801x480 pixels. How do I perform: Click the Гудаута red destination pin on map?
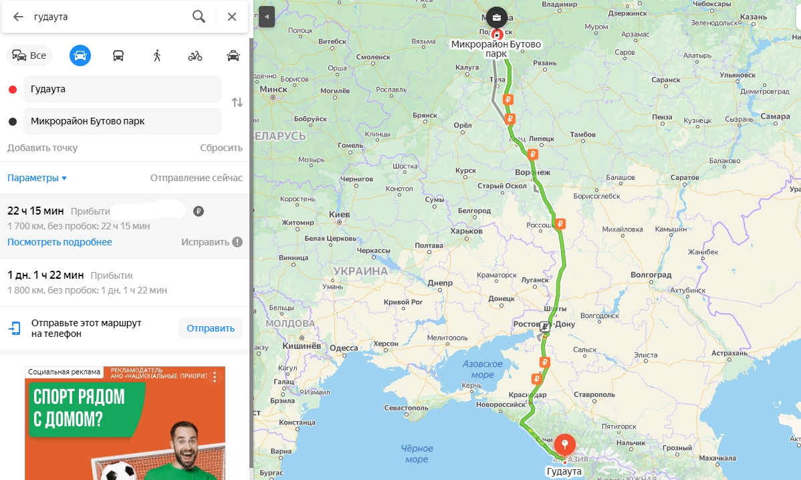[x=564, y=445]
